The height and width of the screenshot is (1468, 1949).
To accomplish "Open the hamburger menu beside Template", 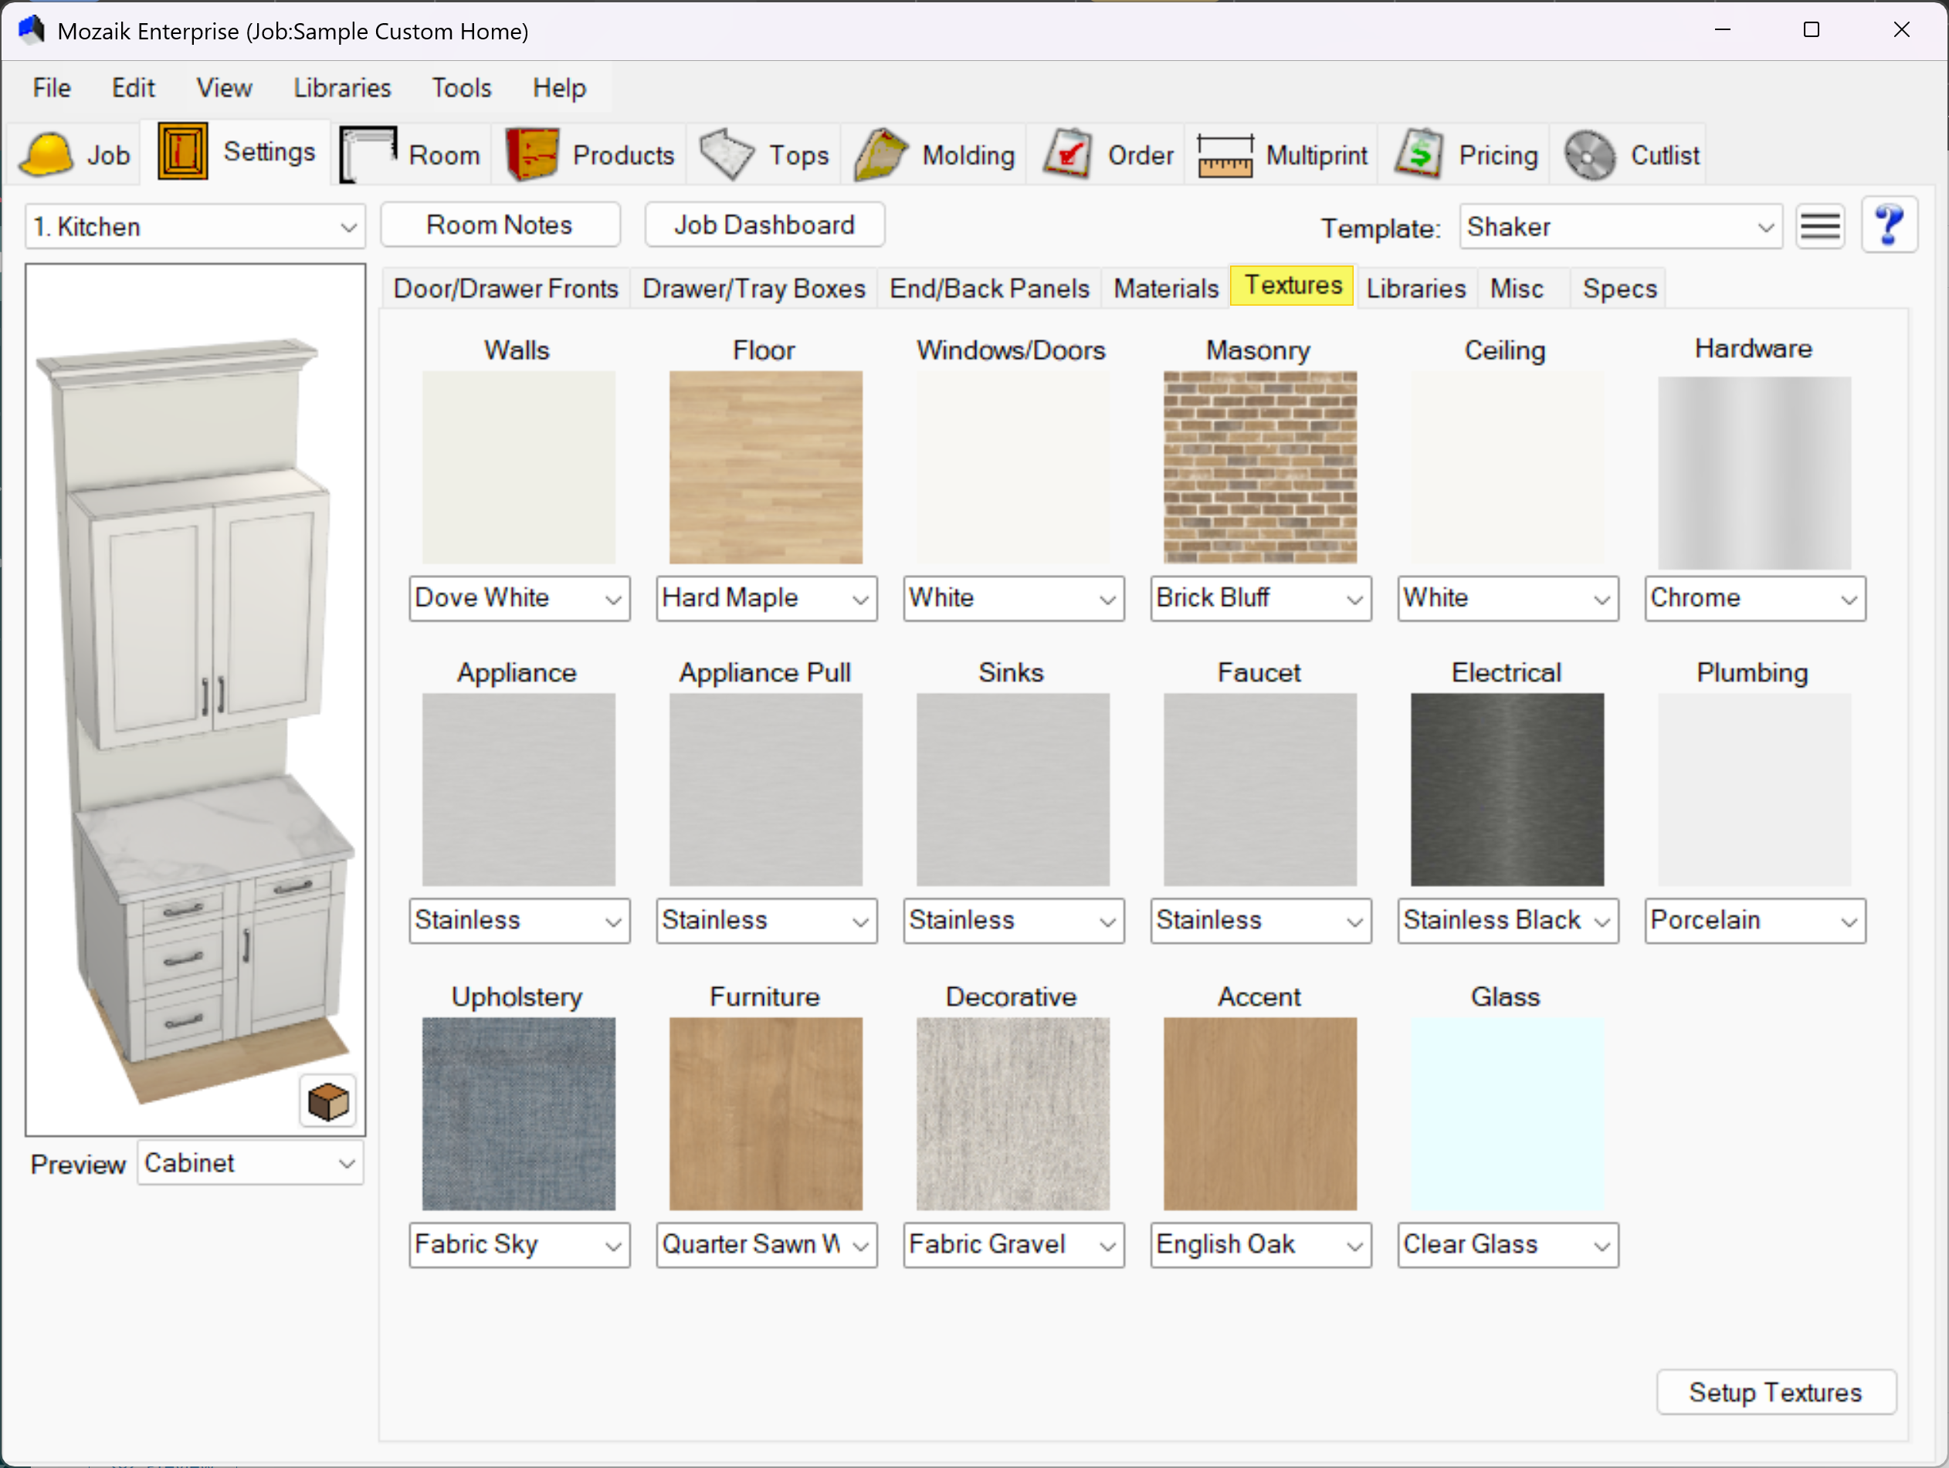I will click(1819, 226).
